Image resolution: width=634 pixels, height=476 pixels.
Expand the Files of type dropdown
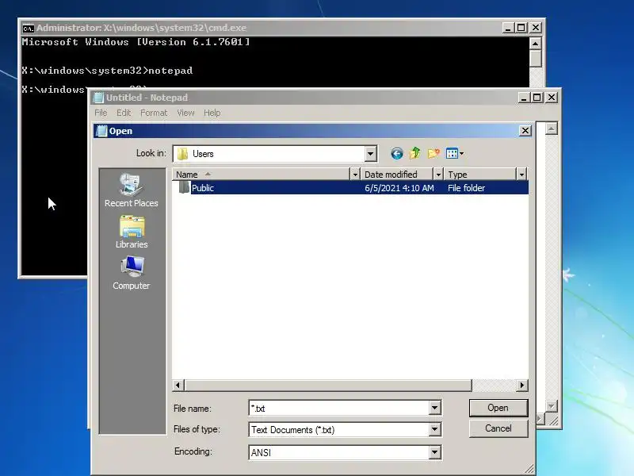click(x=434, y=429)
